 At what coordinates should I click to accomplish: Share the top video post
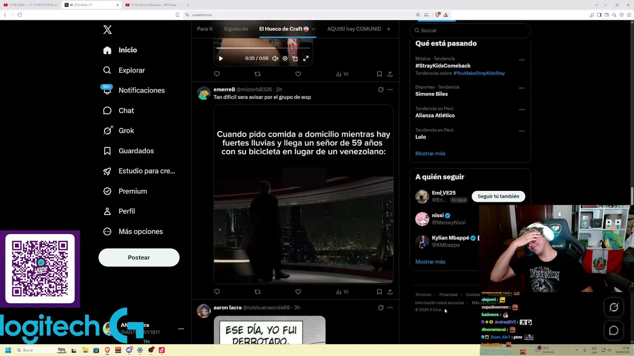390,74
